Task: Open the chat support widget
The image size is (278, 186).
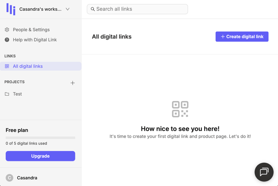Action: (x=264, y=172)
